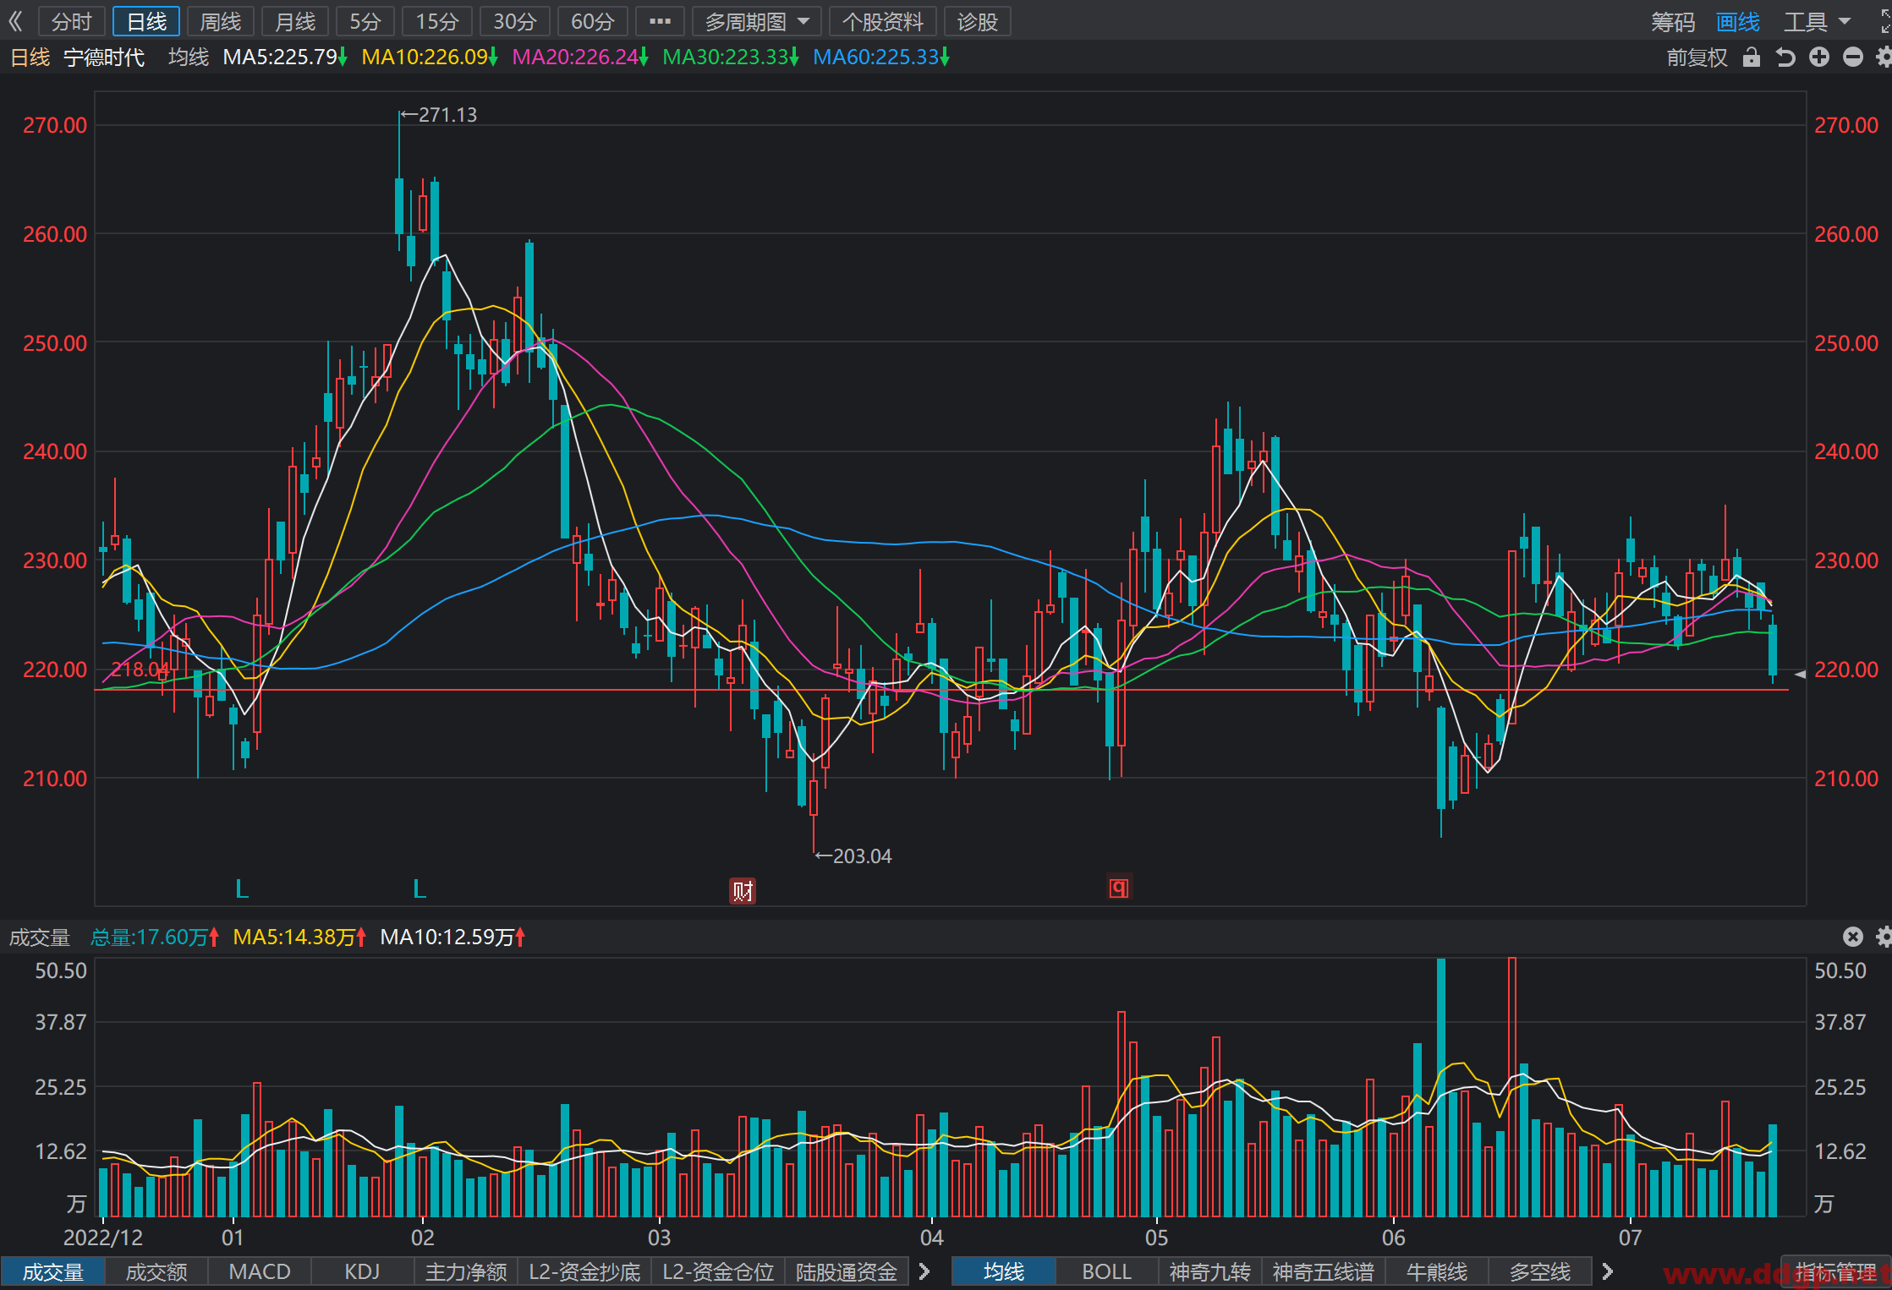Click the red q marker on chart

pos(1119,888)
